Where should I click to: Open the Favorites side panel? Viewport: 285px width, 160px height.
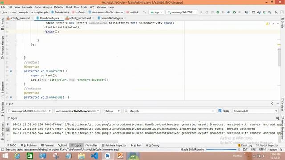click(x=2, y=109)
